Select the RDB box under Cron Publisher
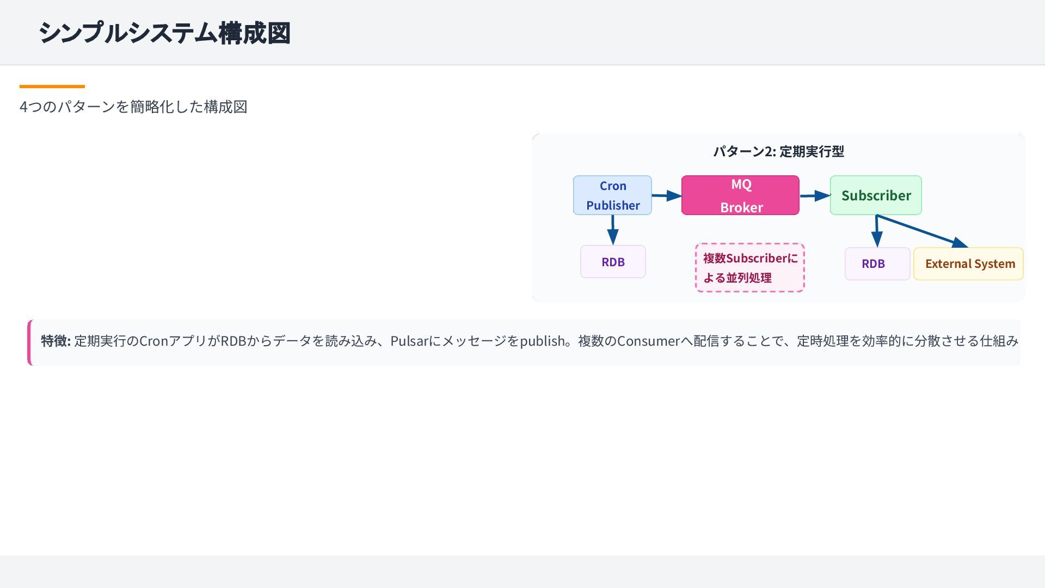 click(613, 262)
